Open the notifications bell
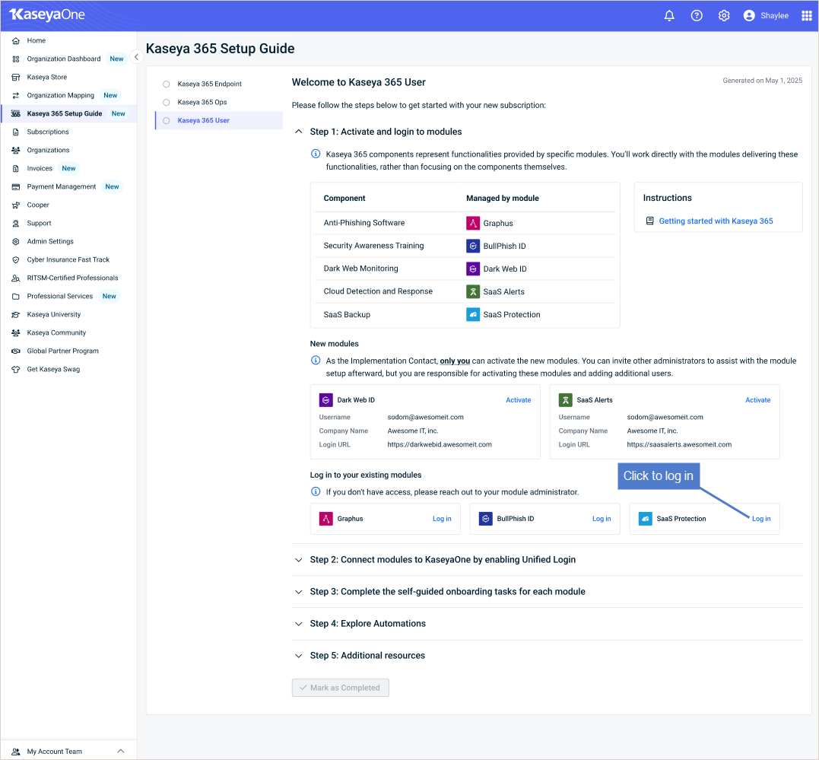Screen dimensions: 819x760 pyautogui.click(x=669, y=16)
